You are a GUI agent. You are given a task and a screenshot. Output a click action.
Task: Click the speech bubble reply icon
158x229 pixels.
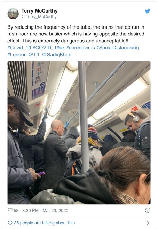[10, 223]
